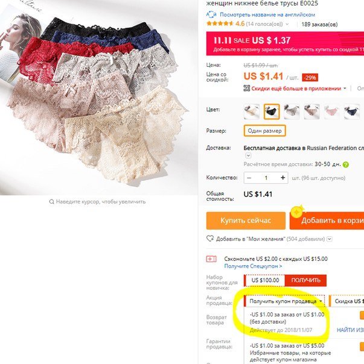Click the QR code icon for app discounts
This screenshot has width=364, height=364.
pos(246,88)
